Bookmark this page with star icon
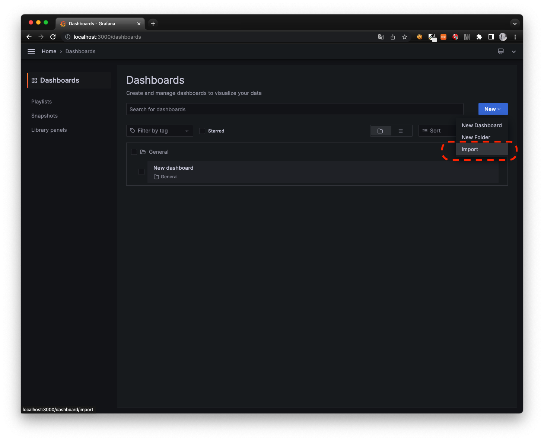544x441 pixels. [x=405, y=37]
